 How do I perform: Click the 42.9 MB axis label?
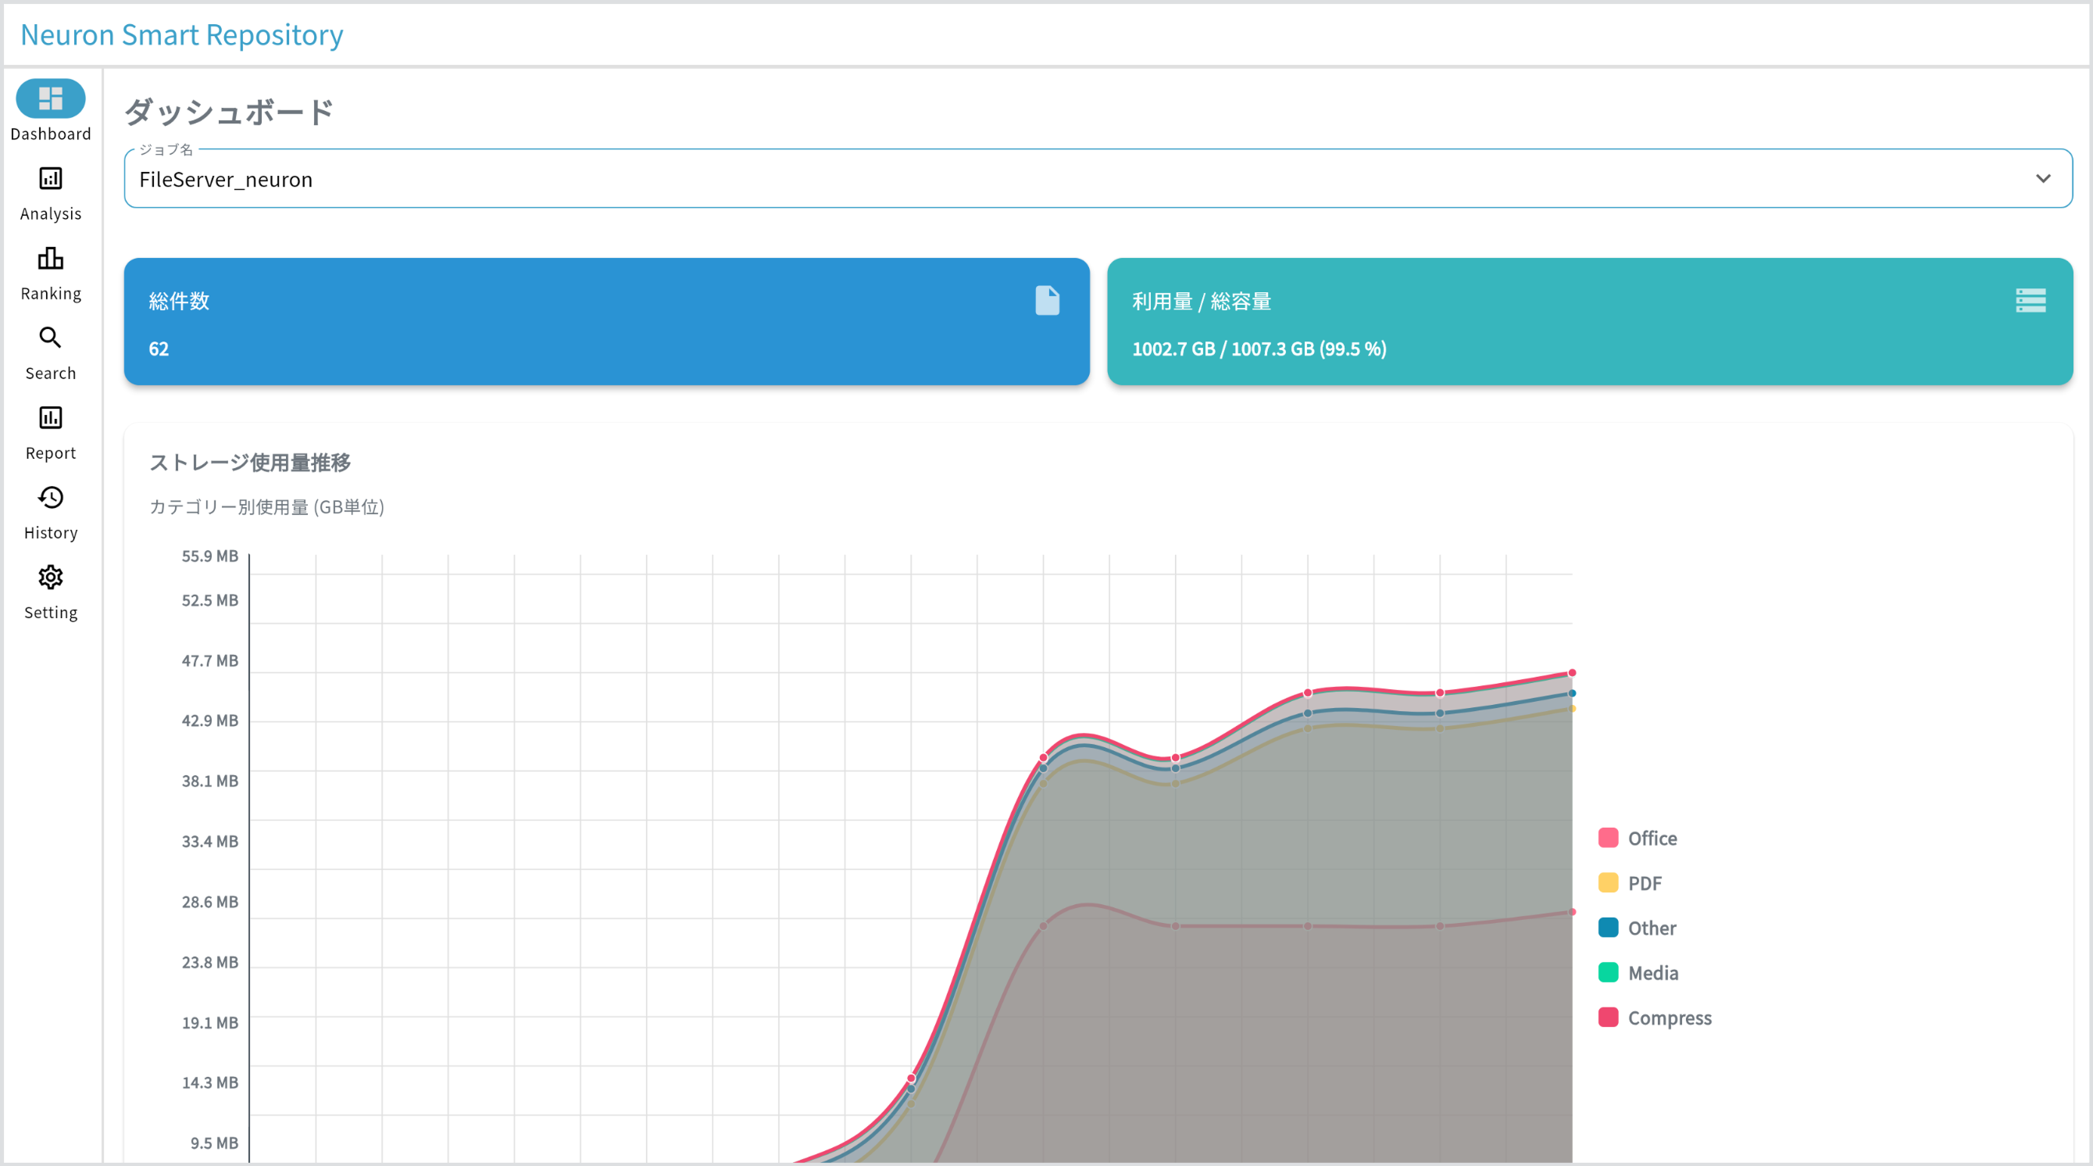[x=209, y=721]
